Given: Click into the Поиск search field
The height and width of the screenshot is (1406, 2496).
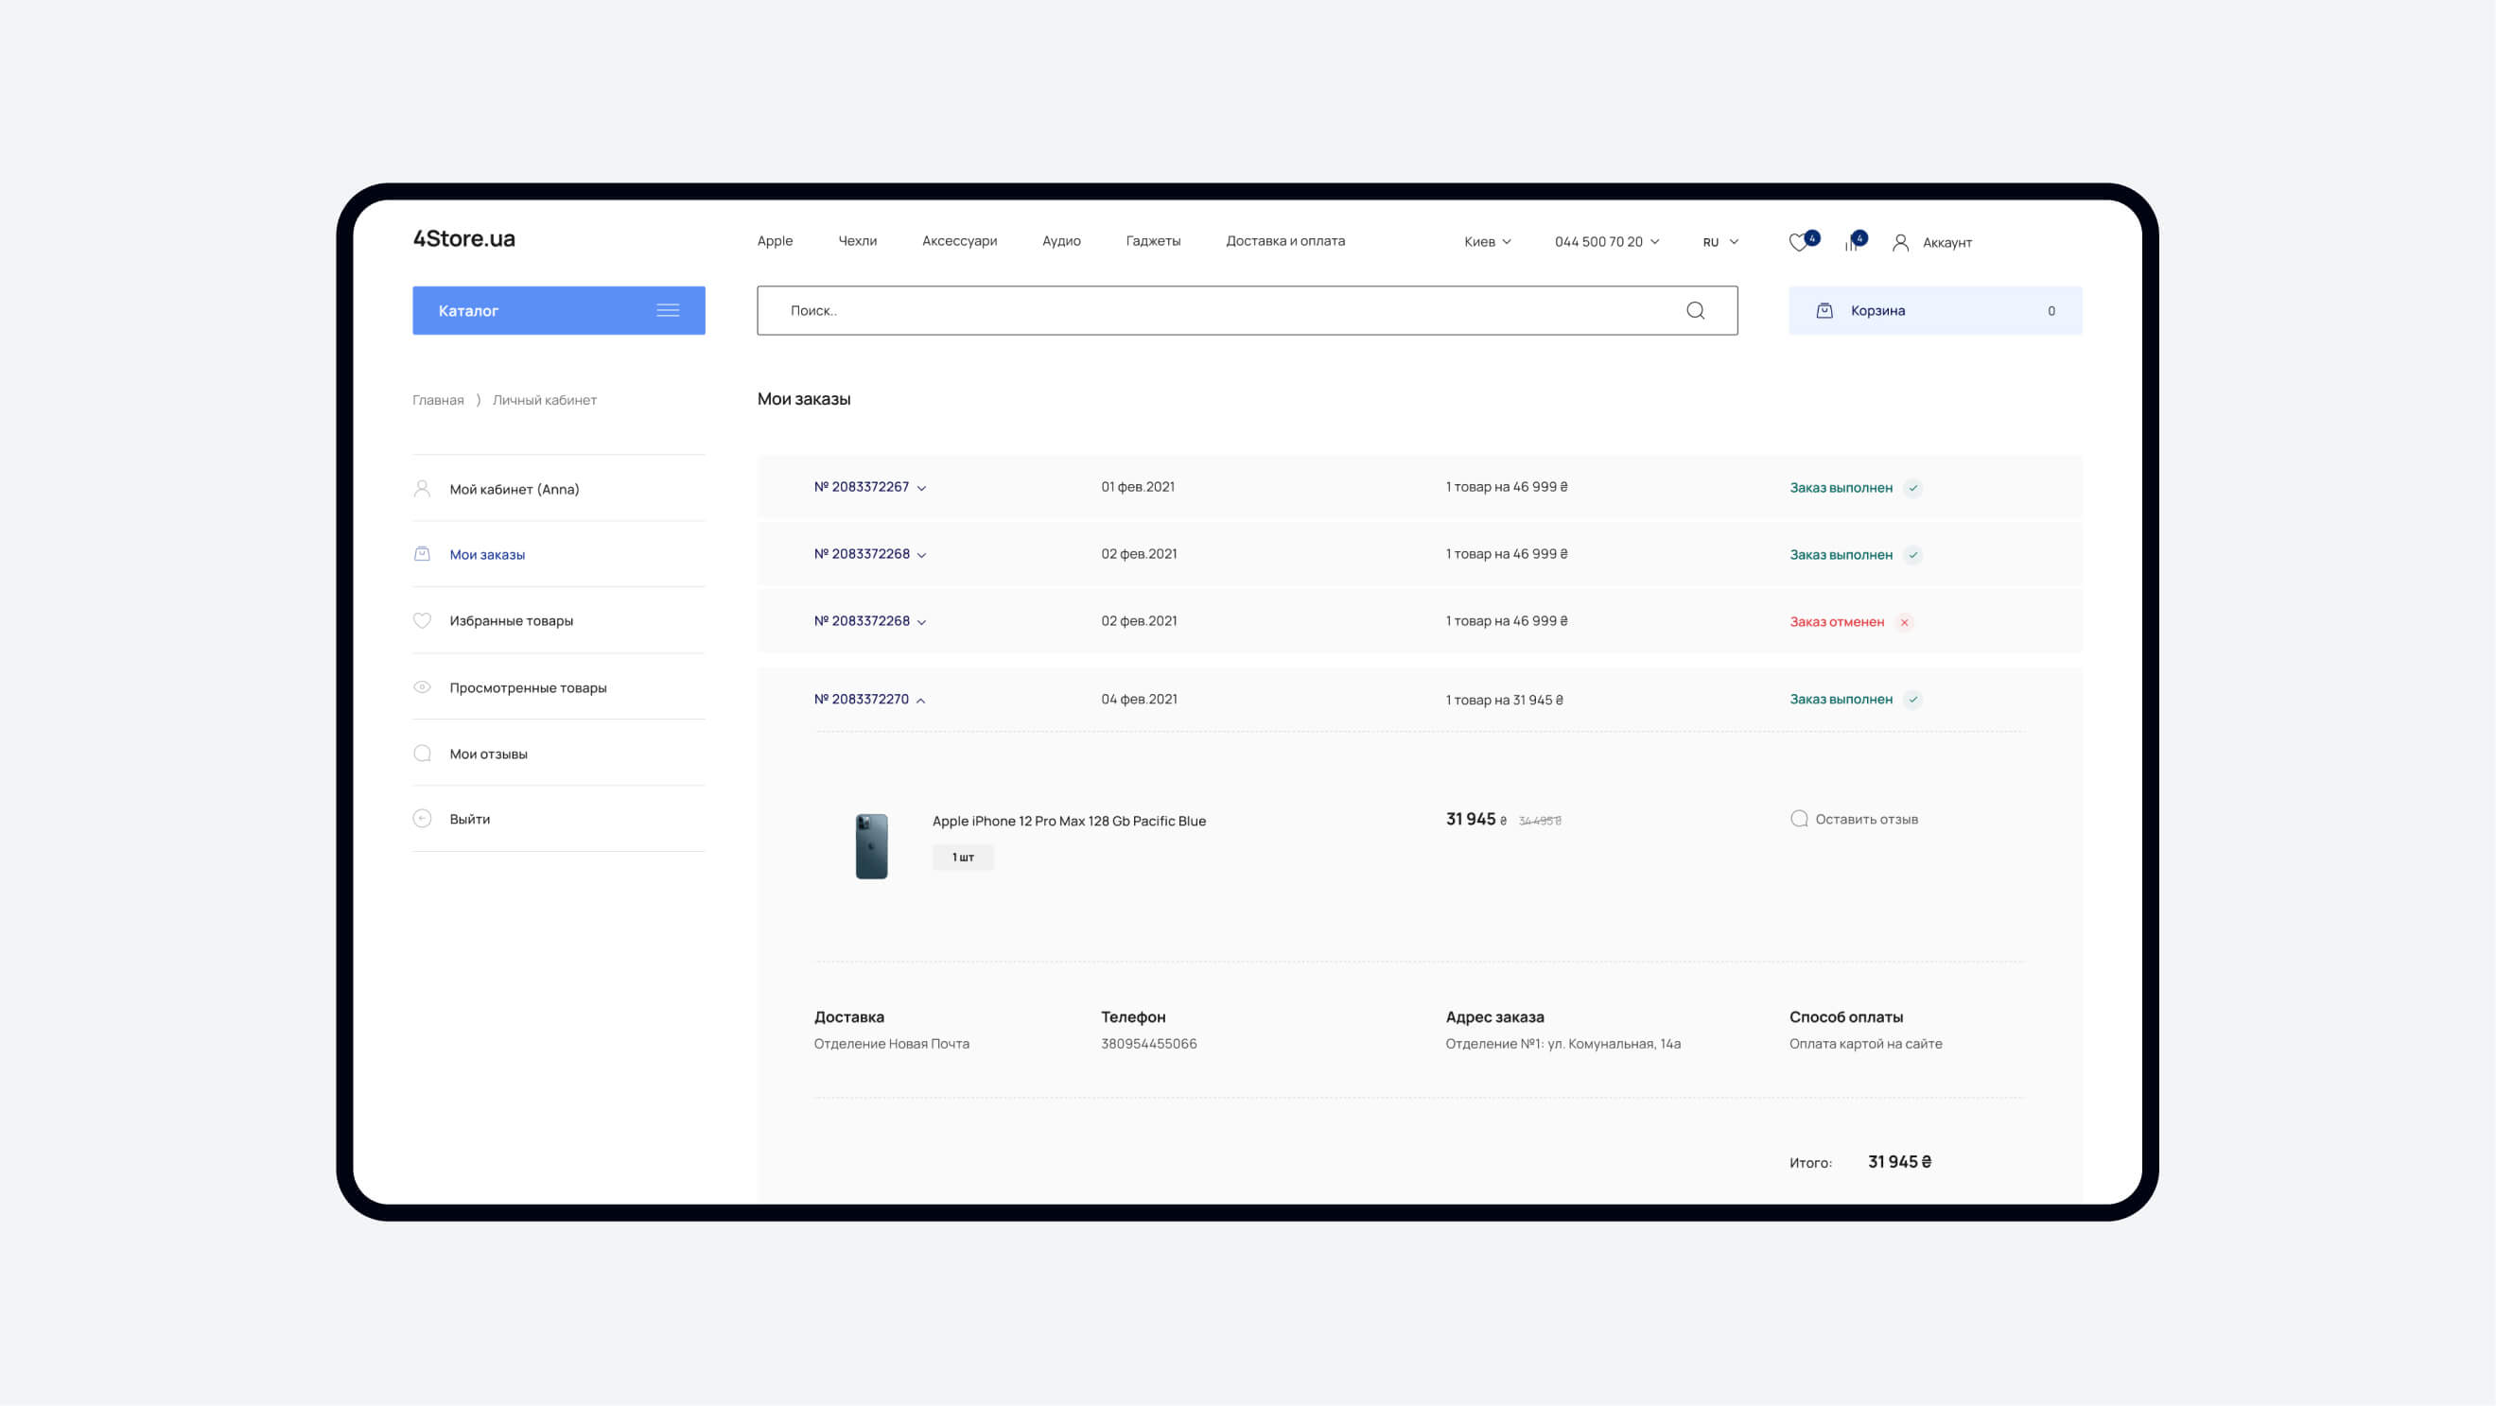Looking at the screenshot, I should click(1221, 311).
